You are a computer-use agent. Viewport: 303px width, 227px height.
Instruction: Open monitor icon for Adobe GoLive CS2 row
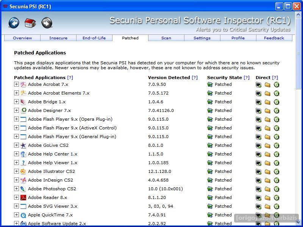tap(258, 145)
